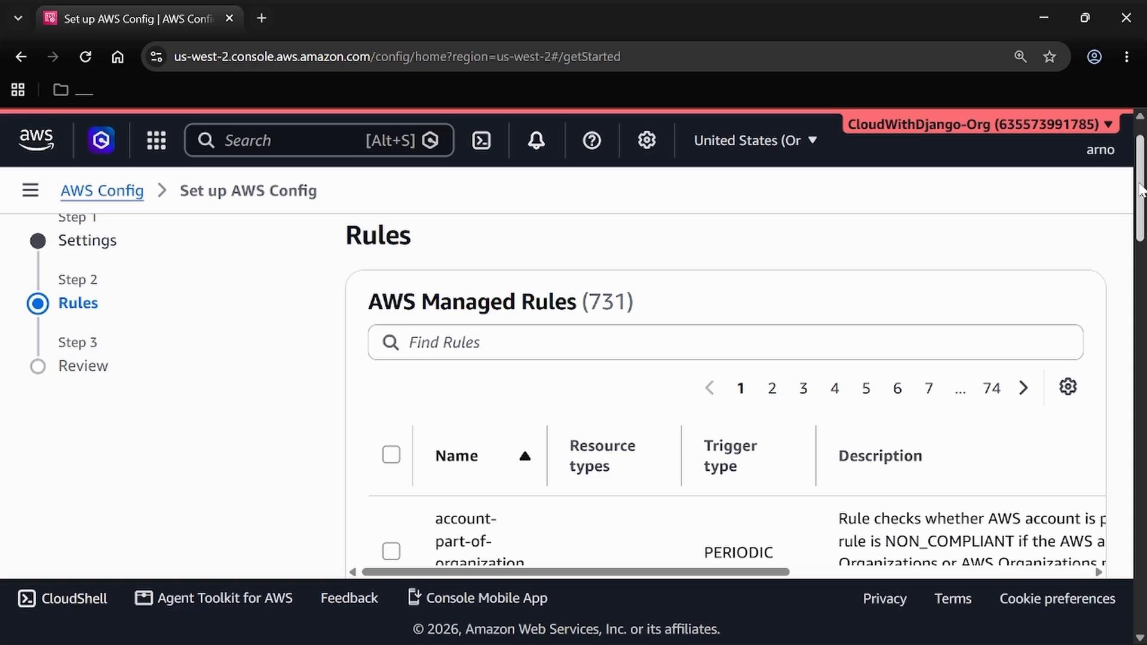Image resolution: width=1147 pixels, height=645 pixels.
Task: Click the rules table scroll right arrow
Action: (x=1099, y=572)
